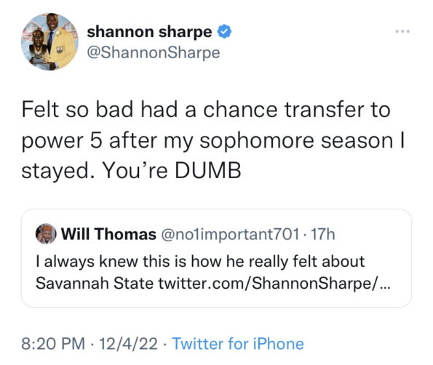Click the shannon sharpe display name
Image resolution: width=433 pixels, height=365 pixels.
149,32
